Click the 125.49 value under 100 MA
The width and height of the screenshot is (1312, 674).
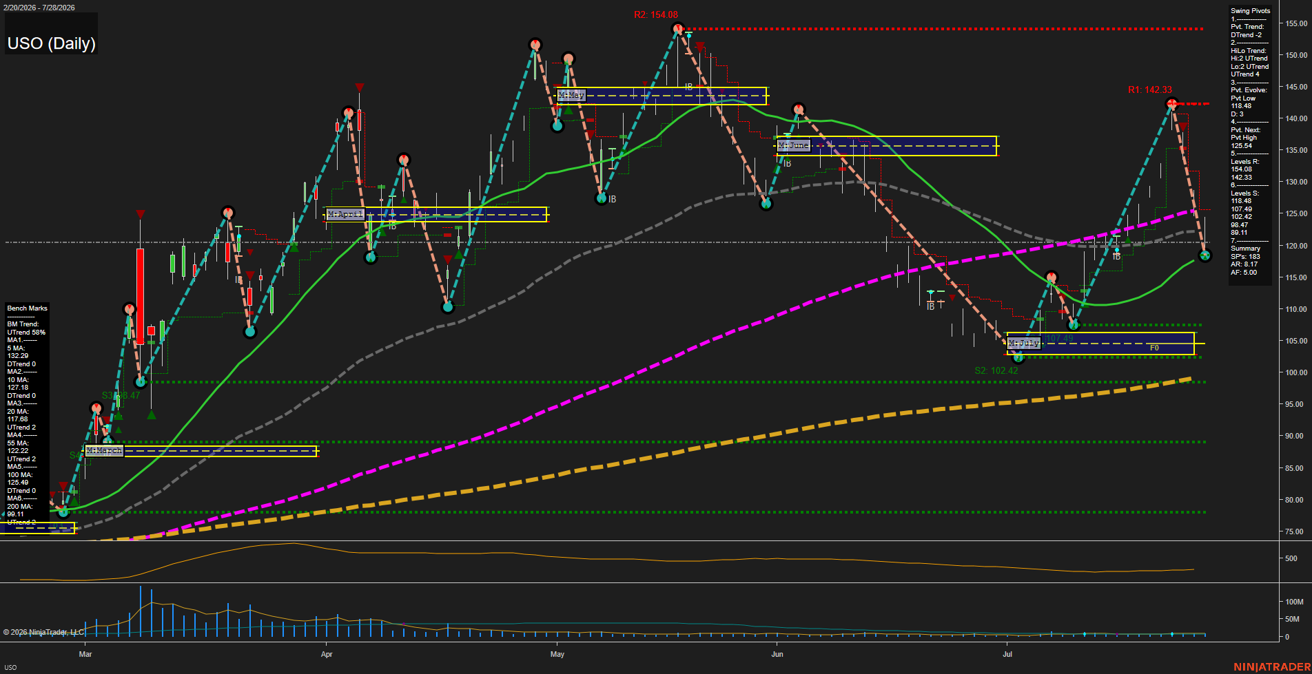pyautogui.click(x=18, y=483)
